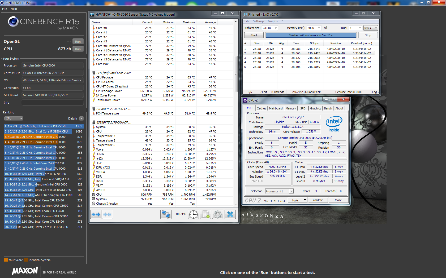Click the Maximum column header in HWiNFO
This screenshot has width=446, height=278.
[x=188, y=22]
